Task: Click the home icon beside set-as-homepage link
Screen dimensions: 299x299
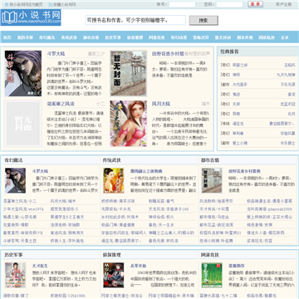Action: tap(7, 4)
